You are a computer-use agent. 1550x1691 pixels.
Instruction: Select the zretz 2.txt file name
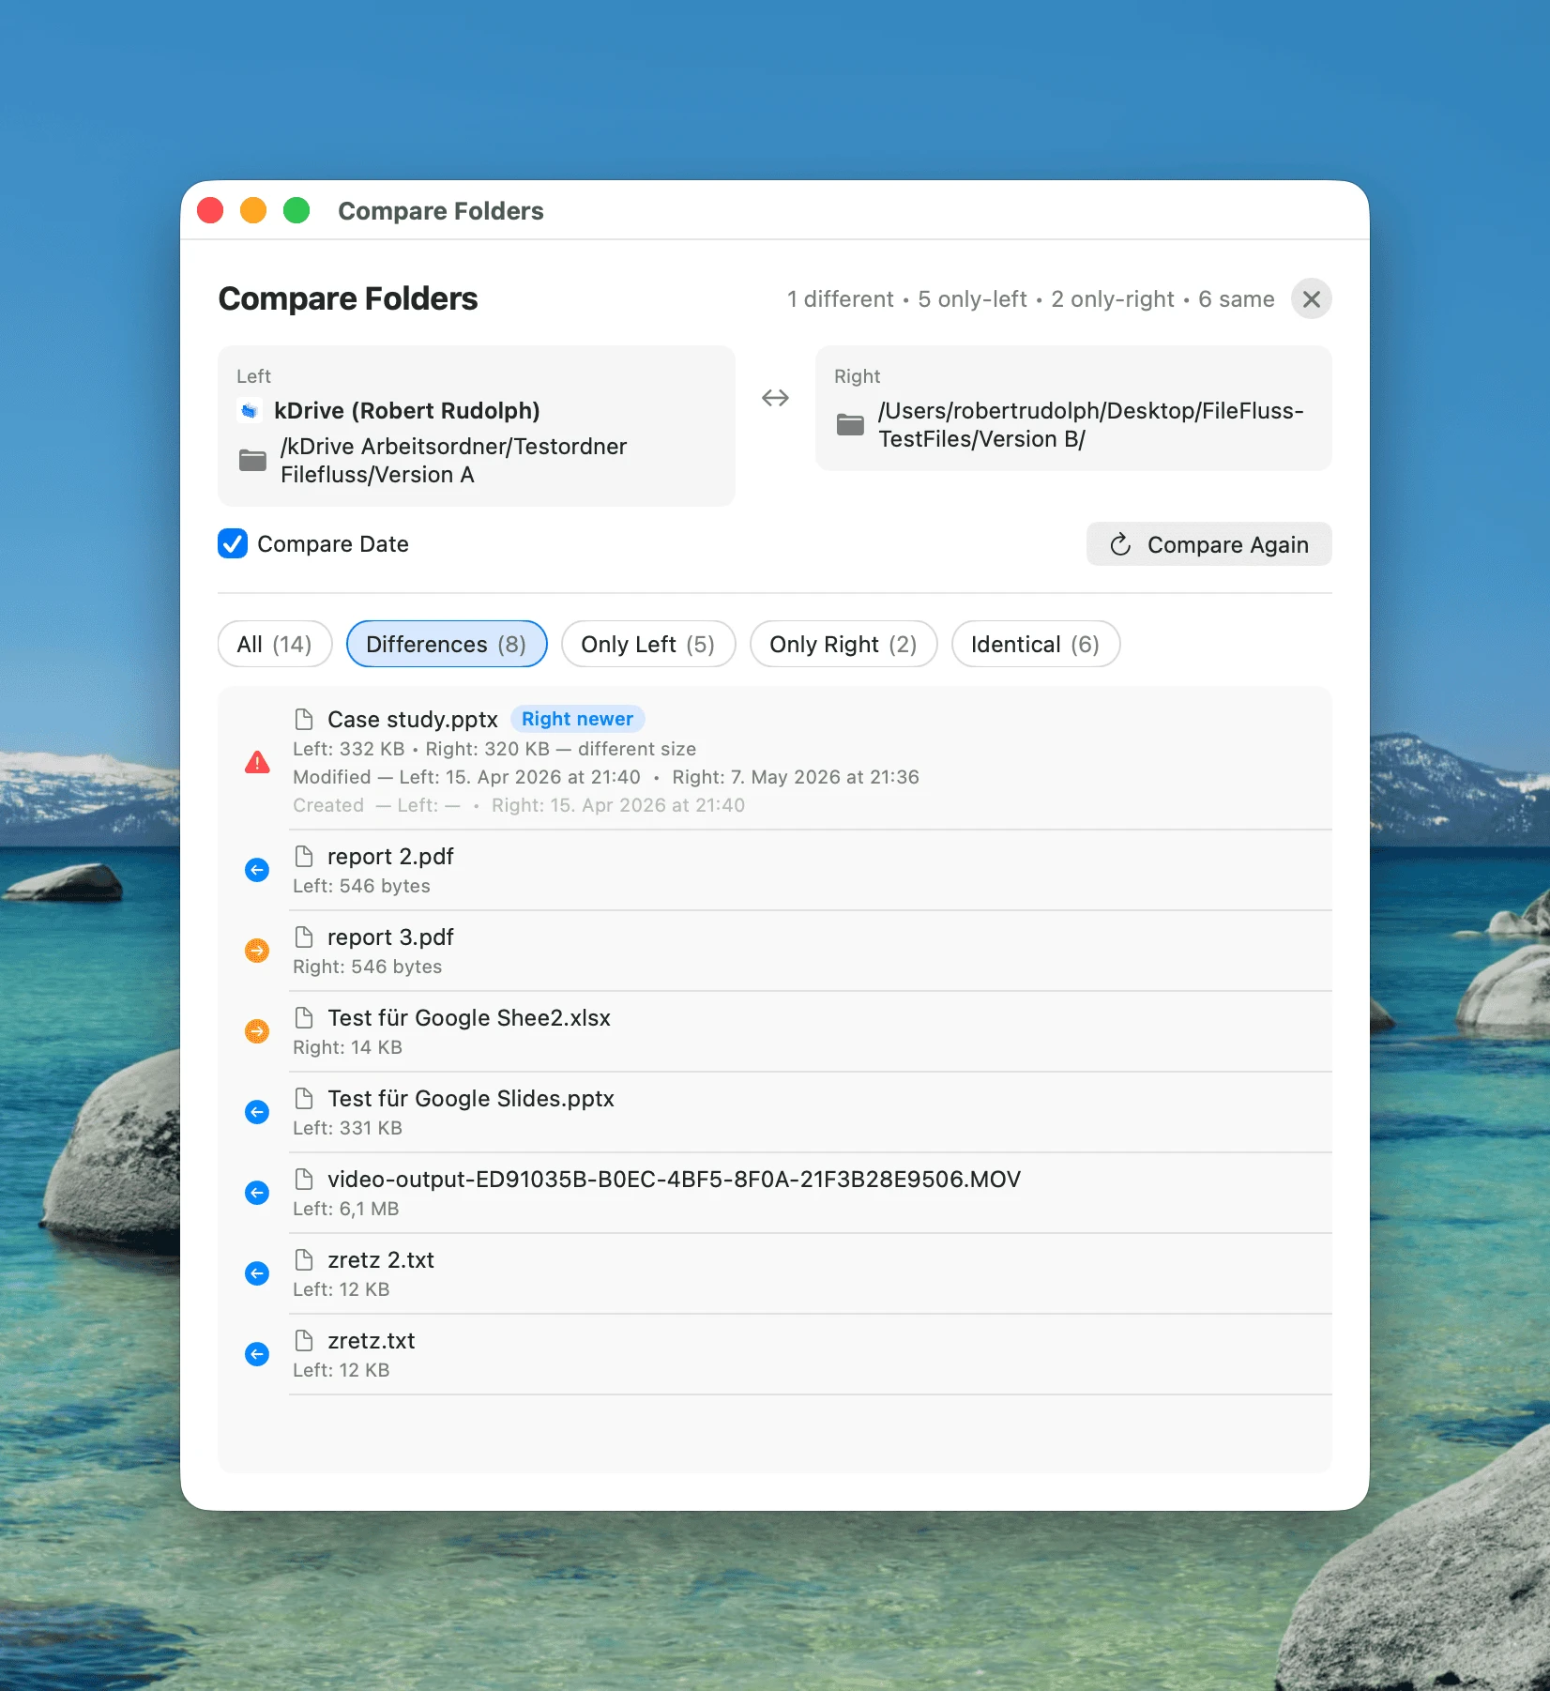click(x=381, y=1260)
